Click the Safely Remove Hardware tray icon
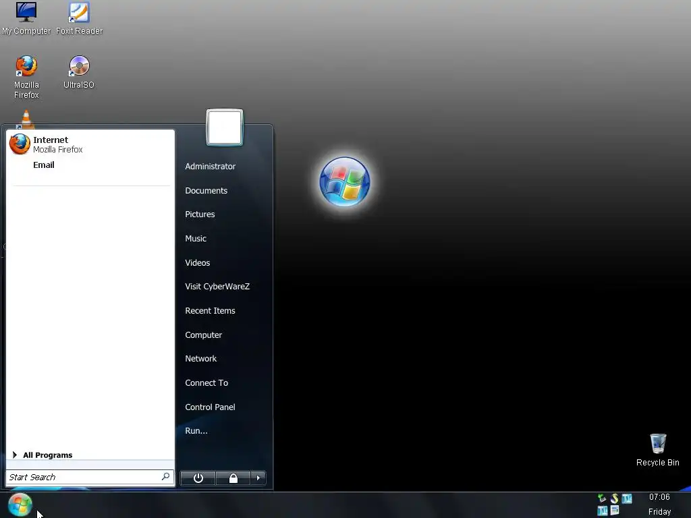The width and height of the screenshot is (691, 518). pos(601,498)
